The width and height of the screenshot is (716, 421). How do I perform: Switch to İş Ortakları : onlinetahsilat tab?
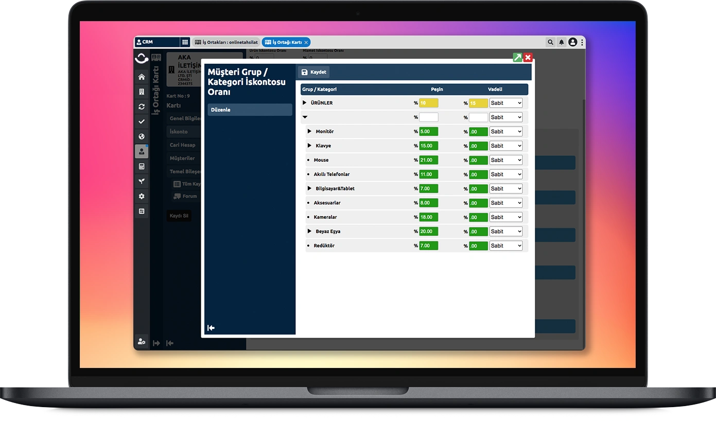[x=226, y=42]
